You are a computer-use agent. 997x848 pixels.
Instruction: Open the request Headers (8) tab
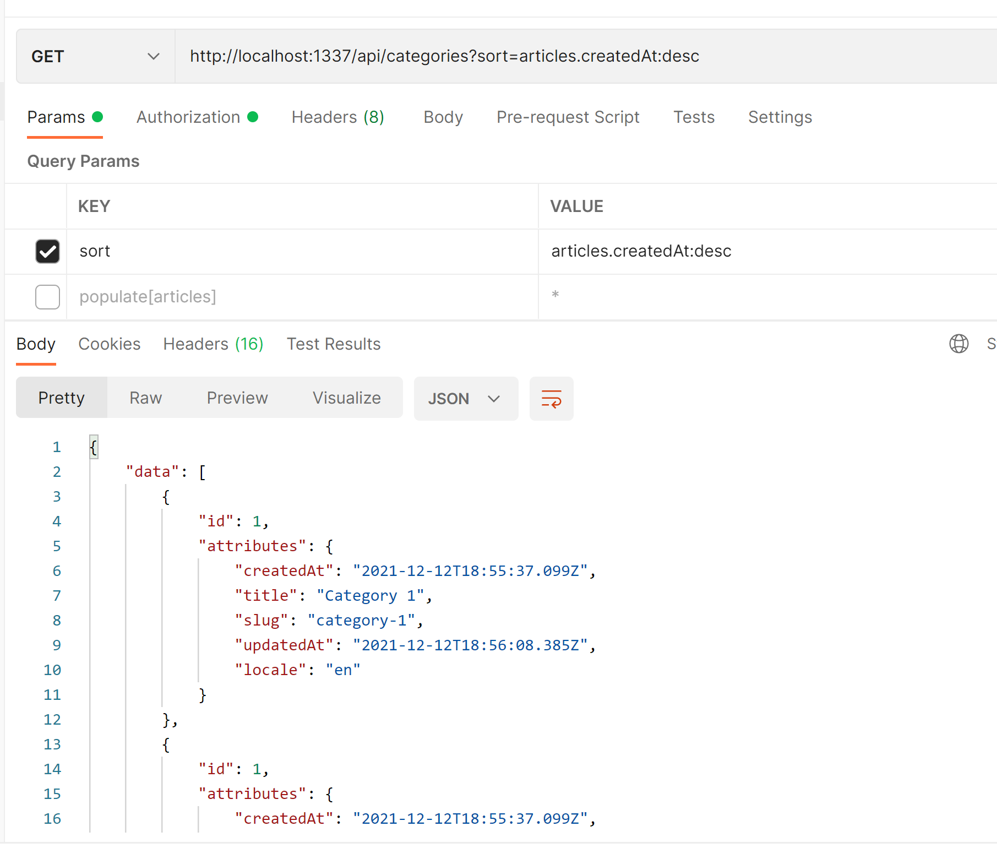pos(337,117)
